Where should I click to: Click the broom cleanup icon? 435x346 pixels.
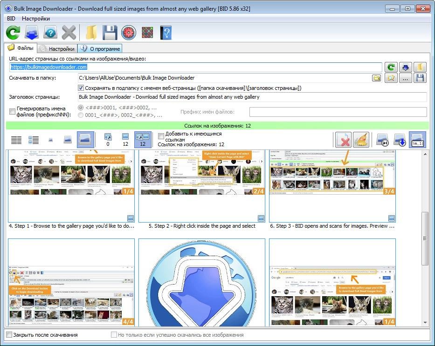click(361, 140)
